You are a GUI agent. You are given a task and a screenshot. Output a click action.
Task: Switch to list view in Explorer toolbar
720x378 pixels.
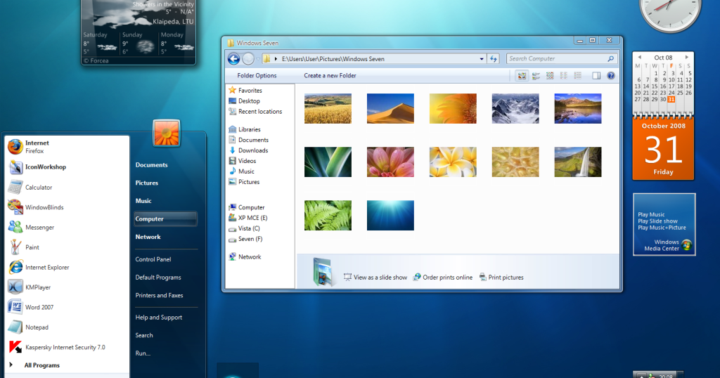(564, 76)
